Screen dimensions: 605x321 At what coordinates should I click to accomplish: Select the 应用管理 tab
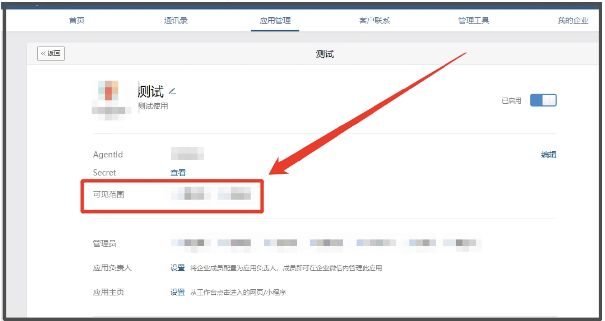pyautogui.click(x=275, y=20)
